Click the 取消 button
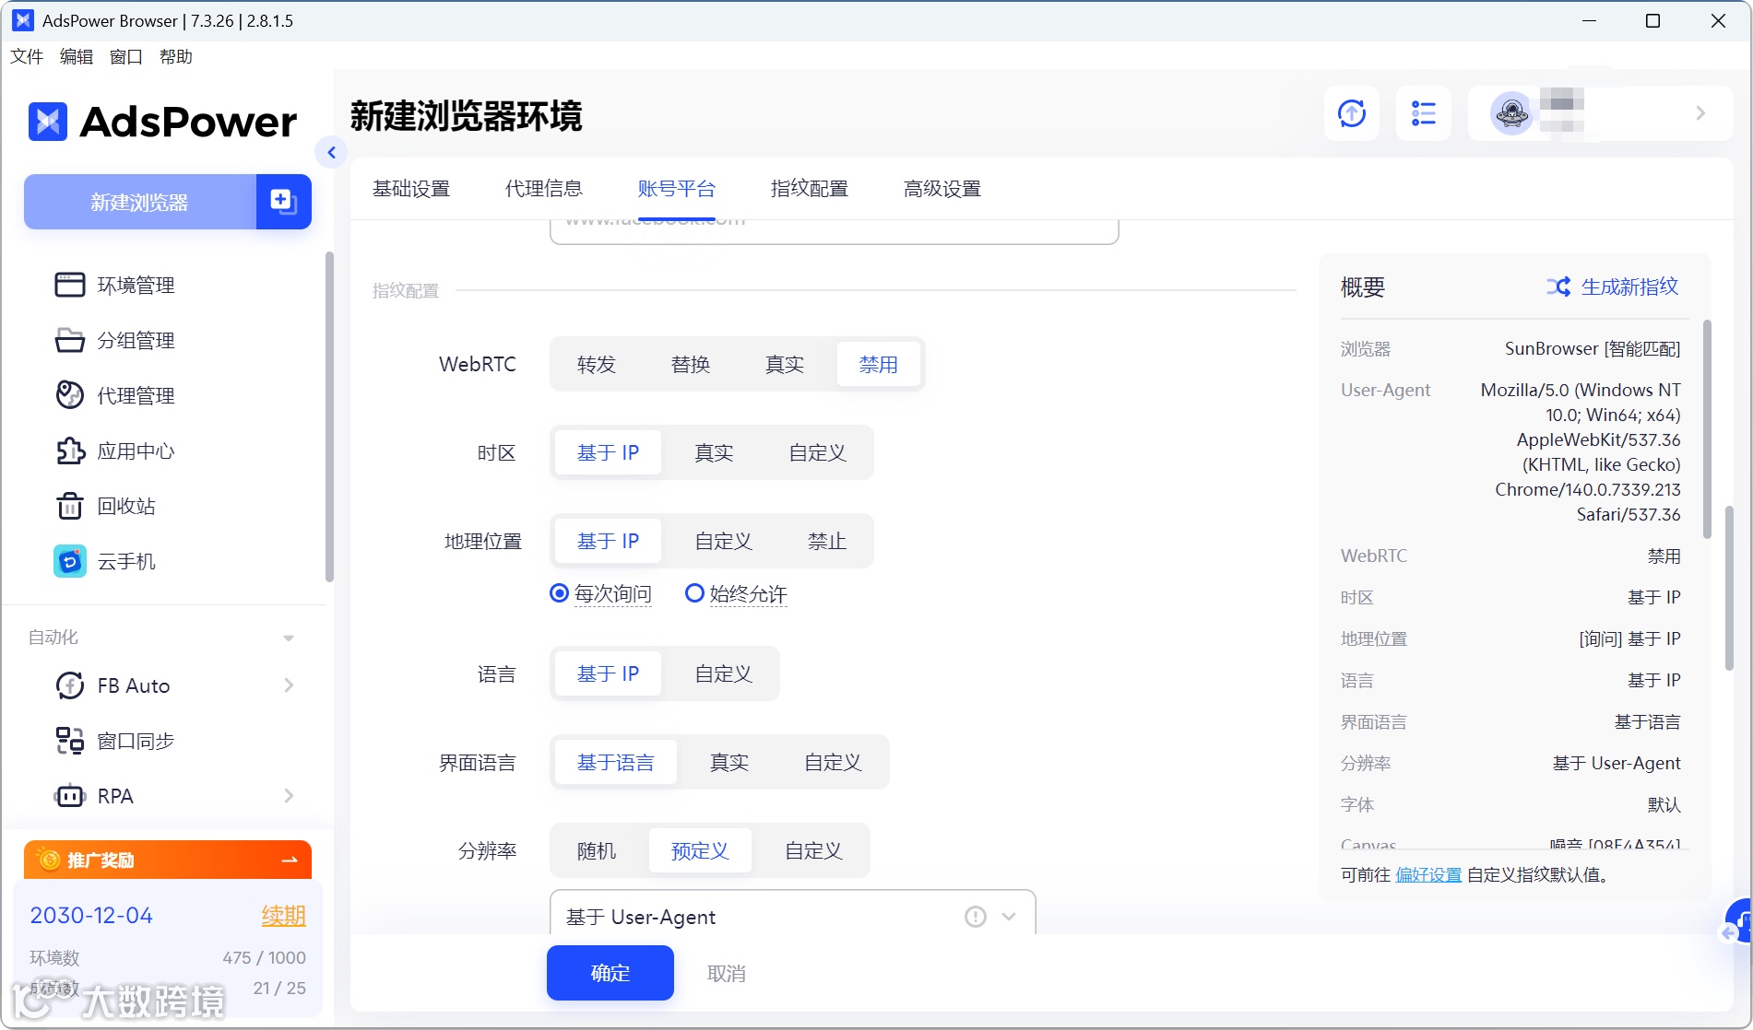 pyautogui.click(x=727, y=973)
